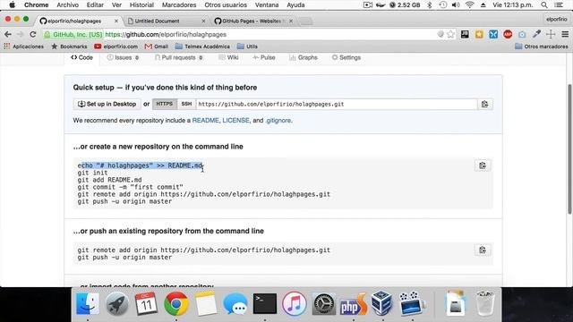573x322 pixels.
Task: Click the page vertical scrollbar
Action: point(569,149)
